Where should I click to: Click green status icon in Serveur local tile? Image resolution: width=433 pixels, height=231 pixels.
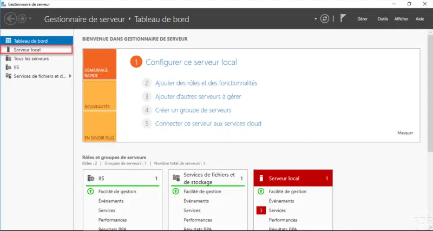pos(261,192)
